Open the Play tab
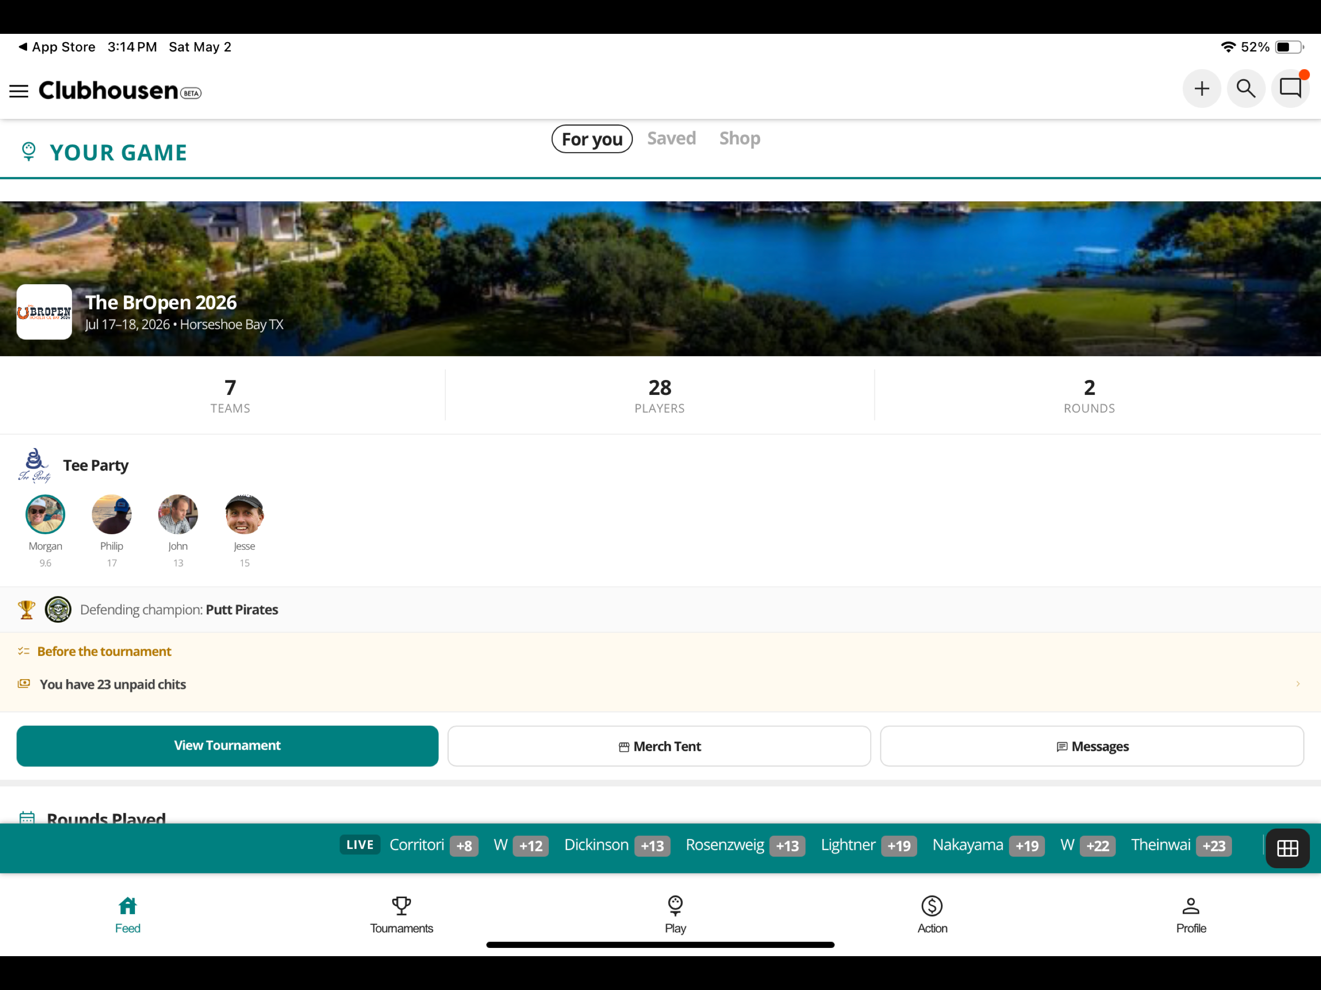 [675, 914]
